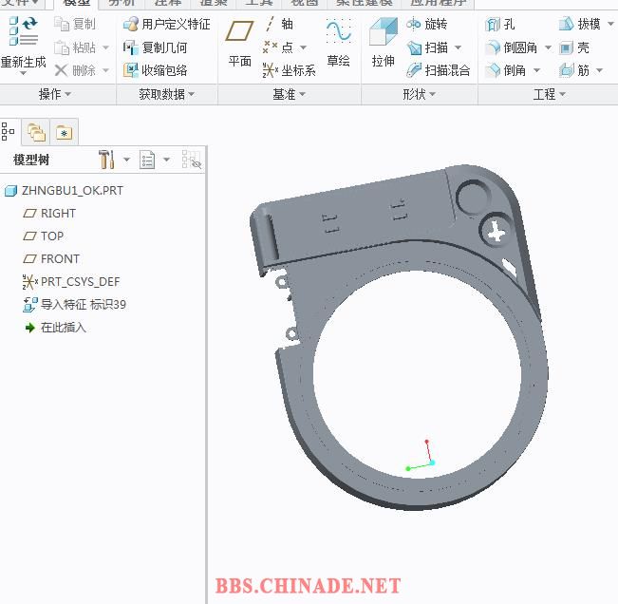Click the Regenerate (重新生成) icon
The height and width of the screenshot is (604, 618).
click(x=23, y=31)
